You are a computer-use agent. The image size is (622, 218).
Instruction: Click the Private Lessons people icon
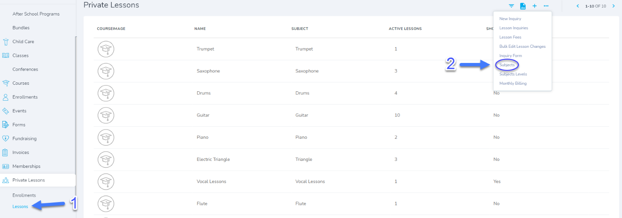point(5,180)
